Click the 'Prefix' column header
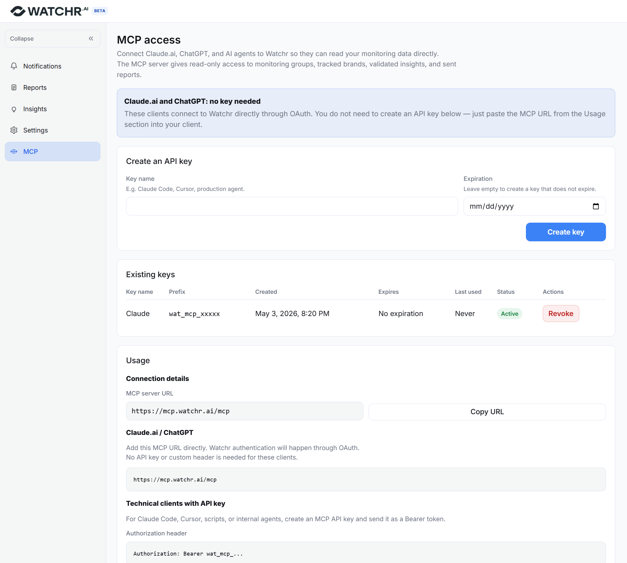Screen dimensions: 627x563 click(x=177, y=292)
